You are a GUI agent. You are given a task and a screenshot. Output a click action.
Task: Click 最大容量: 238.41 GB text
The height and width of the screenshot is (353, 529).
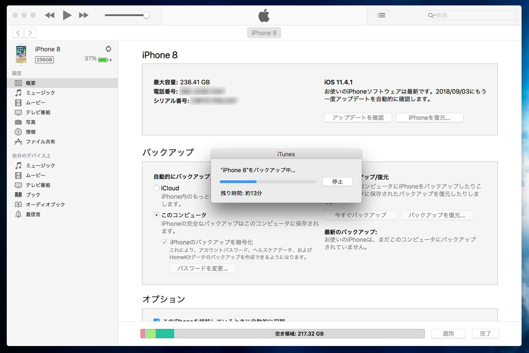pyautogui.click(x=182, y=82)
